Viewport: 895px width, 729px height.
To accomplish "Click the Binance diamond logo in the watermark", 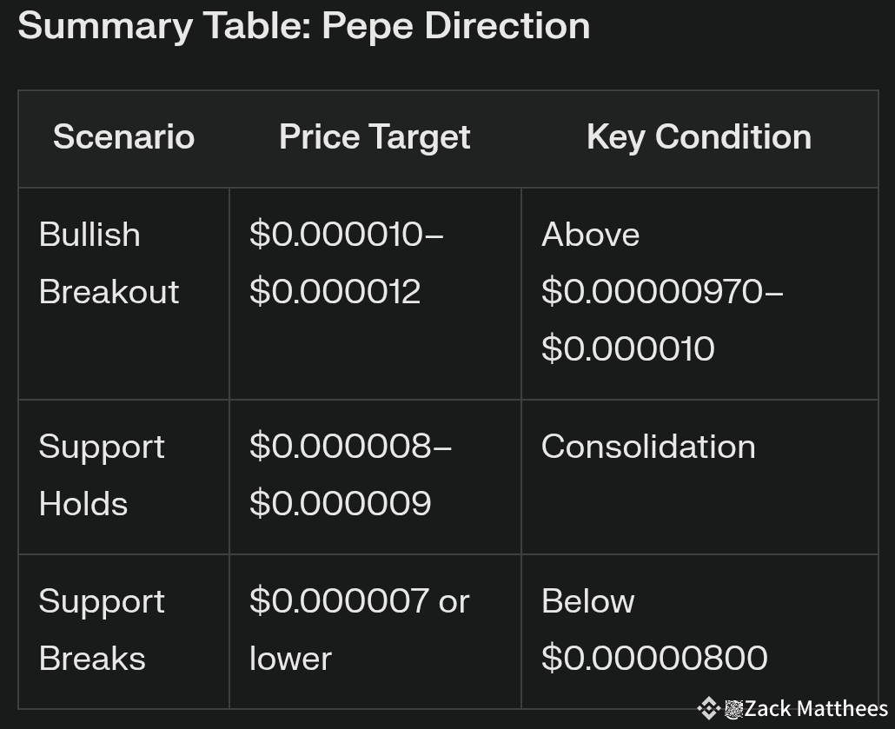I will click(708, 709).
